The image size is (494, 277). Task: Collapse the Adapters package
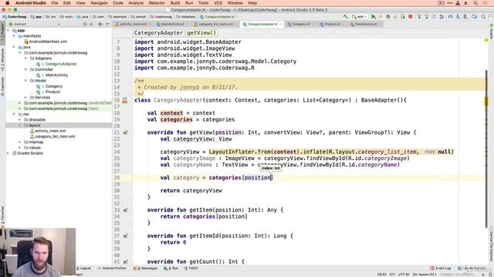point(25,58)
